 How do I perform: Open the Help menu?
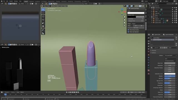tap(20, 1)
